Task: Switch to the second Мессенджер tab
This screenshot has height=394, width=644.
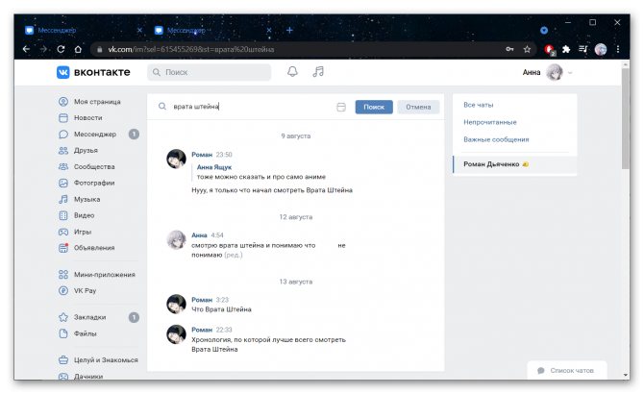Action: pos(211,30)
